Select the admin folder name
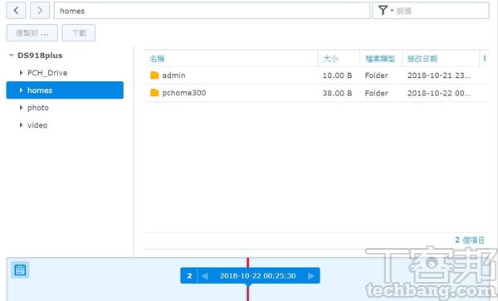Viewport: 498px width, 301px height. click(173, 75)
